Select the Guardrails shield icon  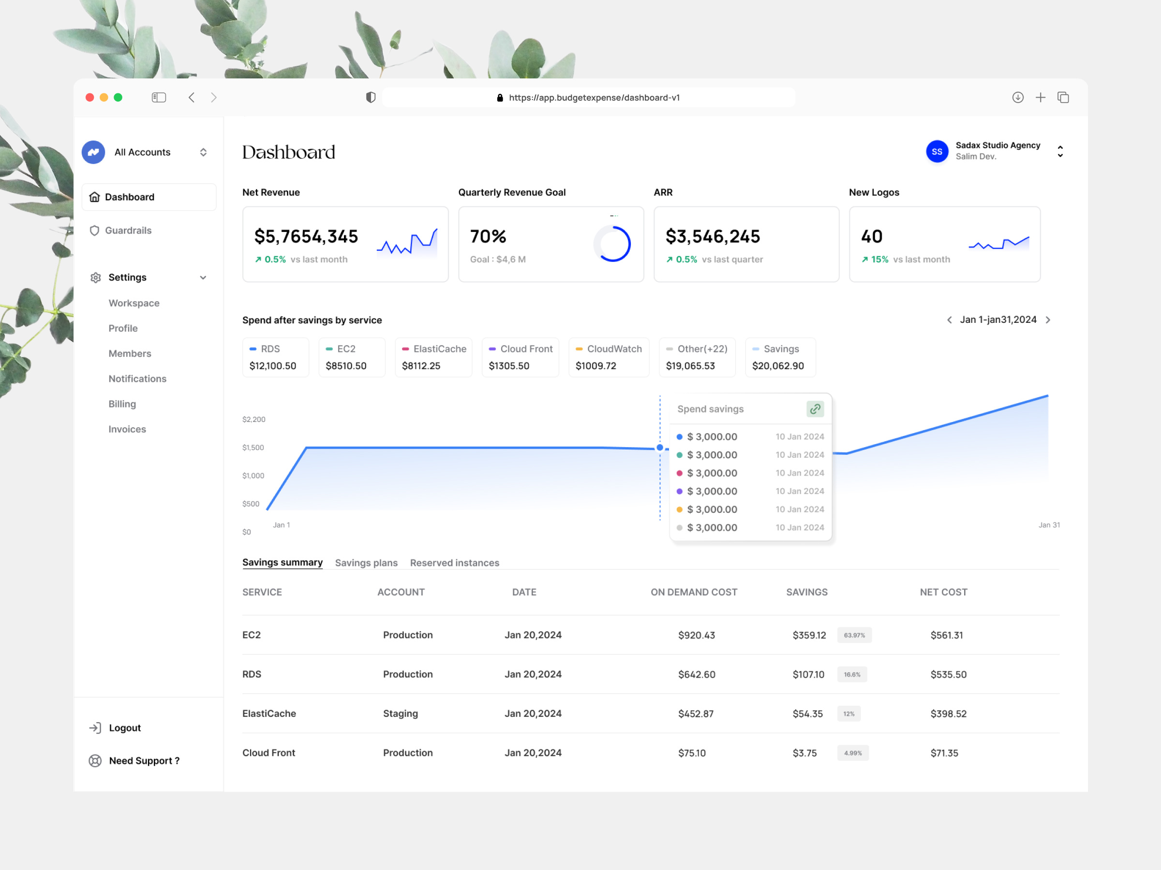coord(95,230)
